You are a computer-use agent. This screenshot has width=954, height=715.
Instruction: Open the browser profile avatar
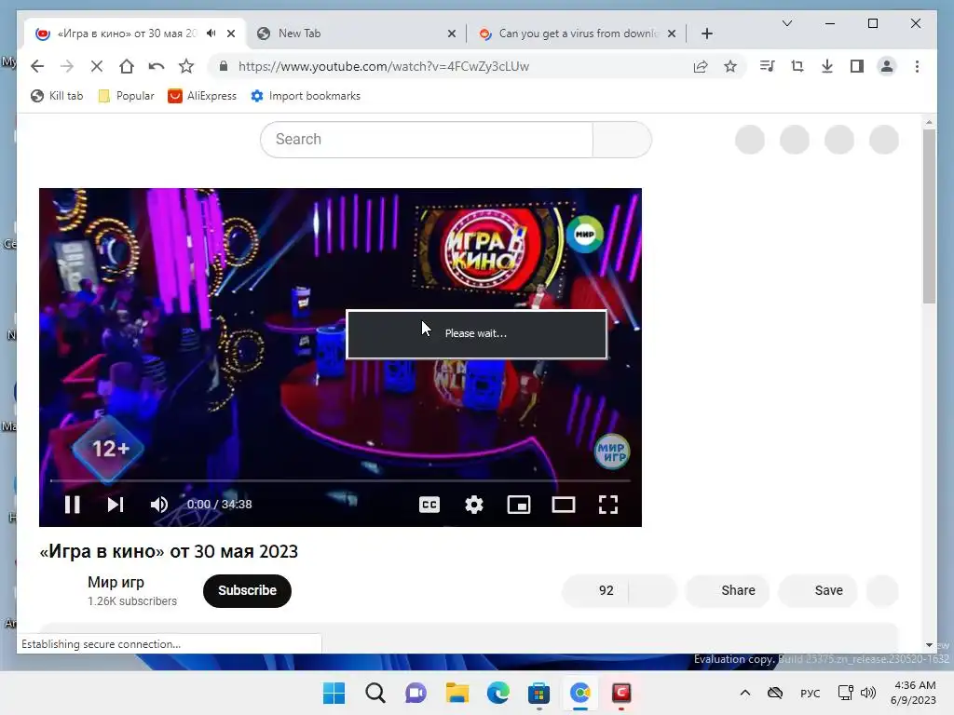point(887,66)
